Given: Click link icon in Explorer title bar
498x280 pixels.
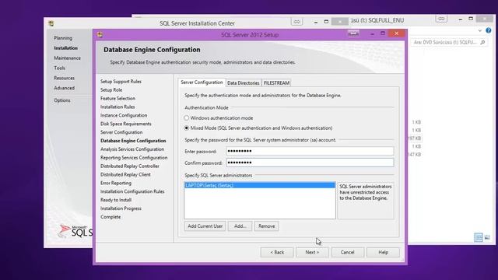Looking at the screenshot, I should (x=441, y=19).
